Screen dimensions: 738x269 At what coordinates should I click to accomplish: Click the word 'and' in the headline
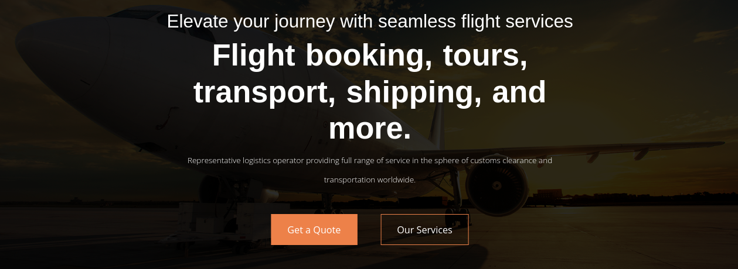519,92
